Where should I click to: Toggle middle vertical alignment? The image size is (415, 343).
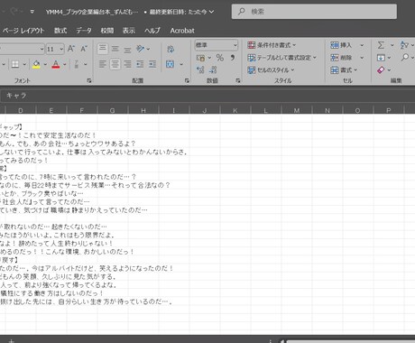point(115,49)
